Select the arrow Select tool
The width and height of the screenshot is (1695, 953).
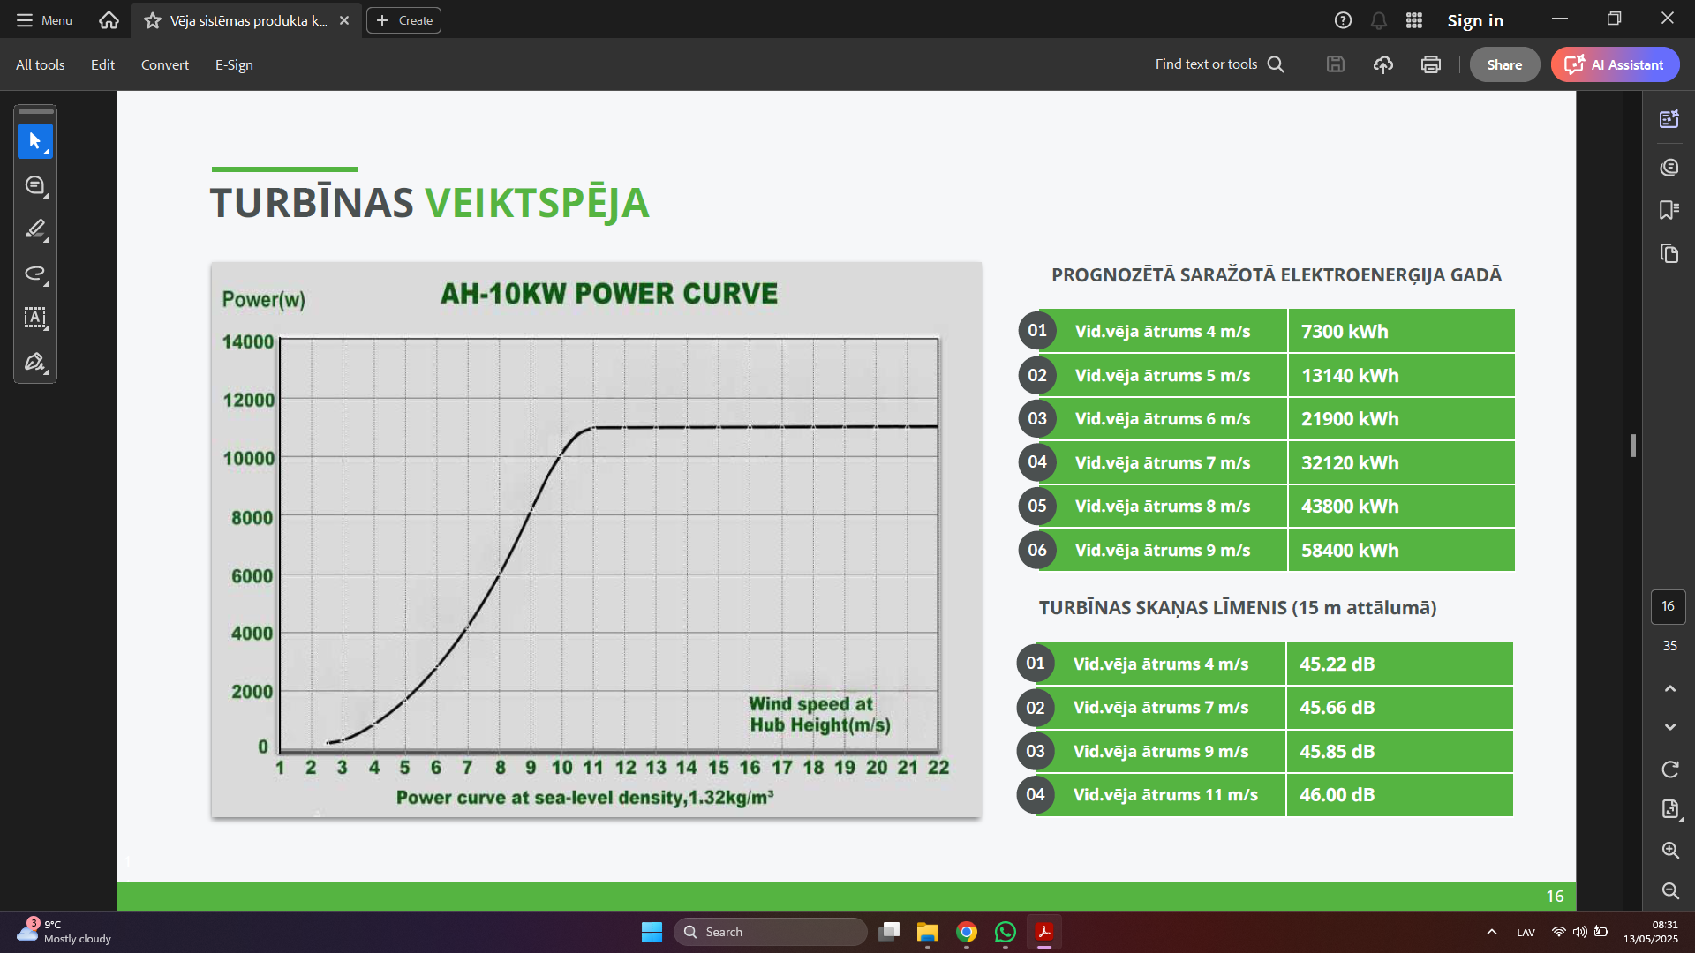pyautogui.click(x=35, y=141)
